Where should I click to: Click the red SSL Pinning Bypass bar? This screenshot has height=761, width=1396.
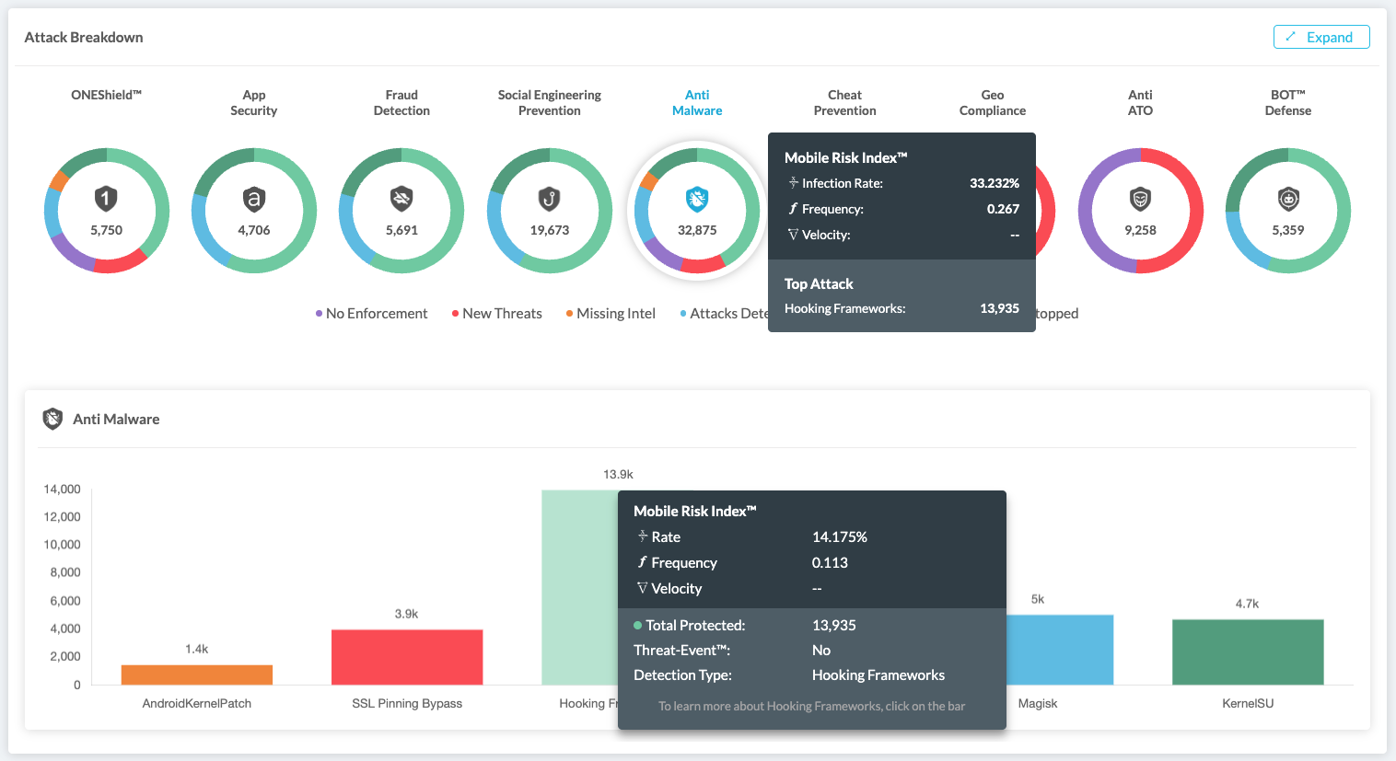coord(407,657)
